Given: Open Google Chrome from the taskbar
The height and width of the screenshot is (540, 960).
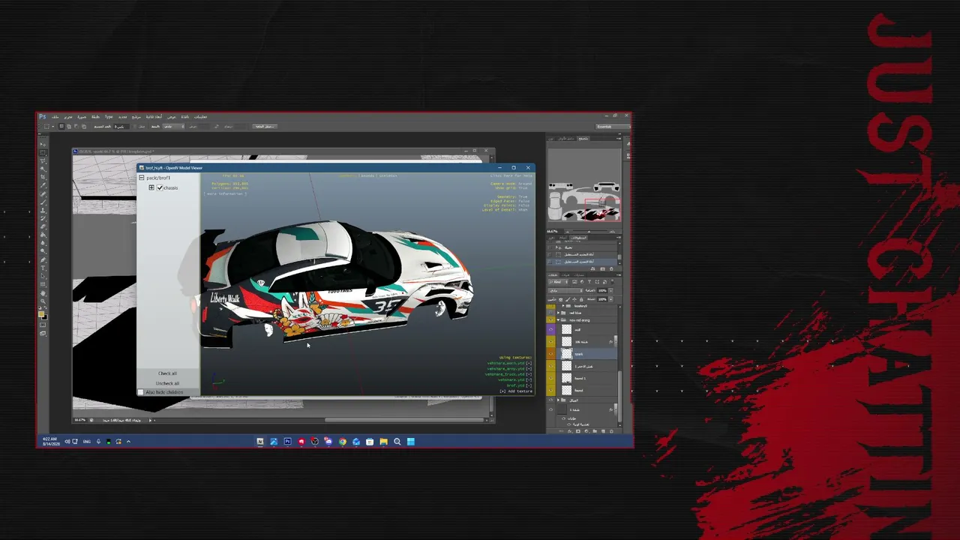Looking at the screenshot, I should tap(343, 442).
